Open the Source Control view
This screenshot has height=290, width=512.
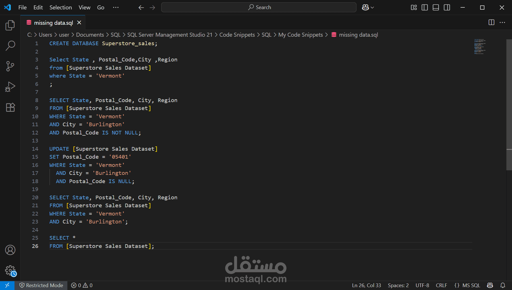10,66
